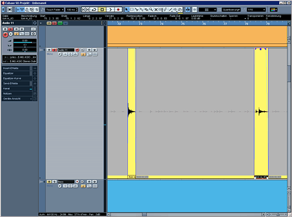This screenshot has height=217, width=292.
Task: Rename the Audio 11 track name field
Action: 66,50
